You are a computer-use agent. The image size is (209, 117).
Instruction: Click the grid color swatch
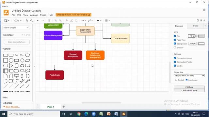click(x=201, y=36)
